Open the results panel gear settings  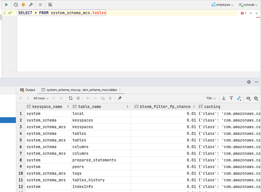[x=249, y=82]
